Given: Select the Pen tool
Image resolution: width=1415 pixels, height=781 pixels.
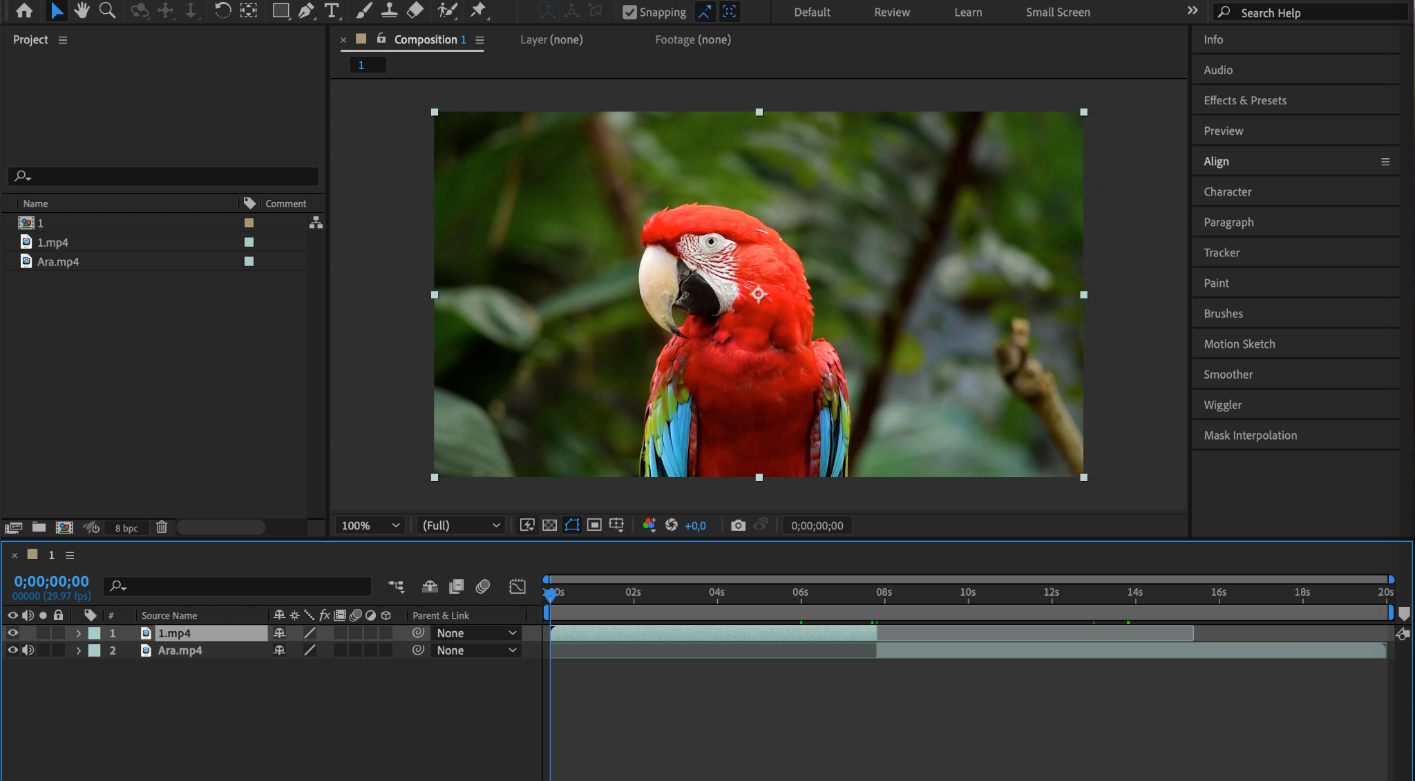Looking at the screenshot, I should pos(306,10).
